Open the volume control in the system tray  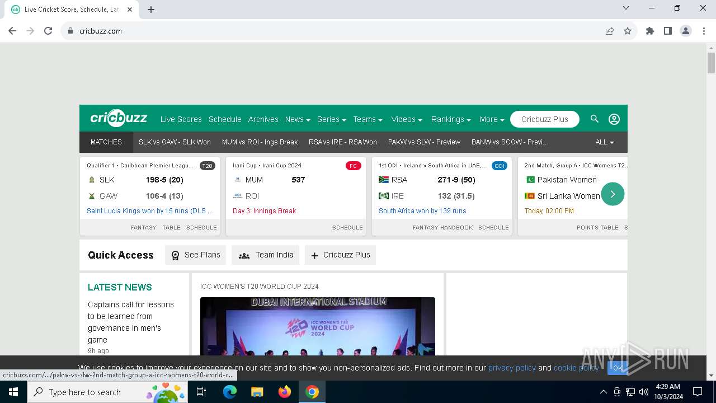click(644, 392)
